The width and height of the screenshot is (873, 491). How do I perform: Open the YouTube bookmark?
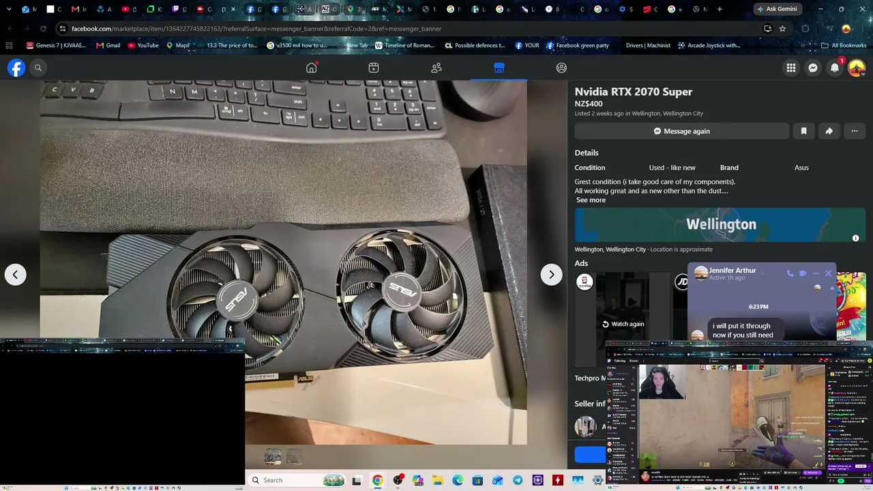[143, 45]
